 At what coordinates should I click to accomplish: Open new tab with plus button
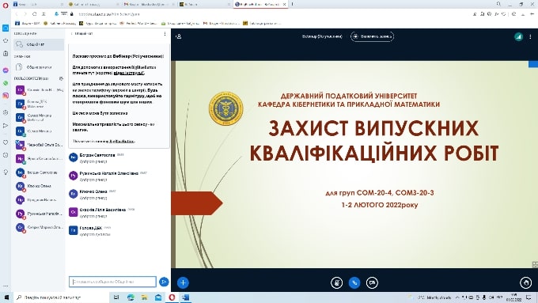pos(292,4)
